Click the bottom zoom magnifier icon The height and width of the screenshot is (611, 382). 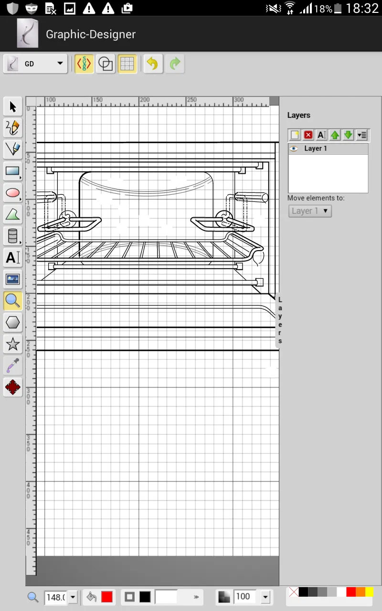click(x=32, y=597)
